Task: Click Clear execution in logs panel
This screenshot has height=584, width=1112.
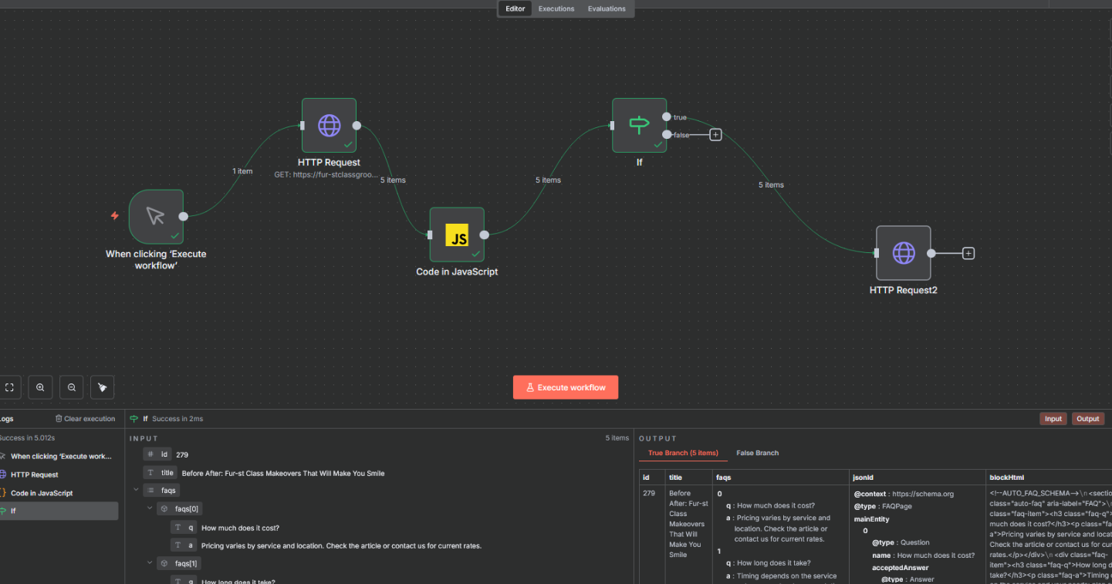Action: (x=85, y=419)
